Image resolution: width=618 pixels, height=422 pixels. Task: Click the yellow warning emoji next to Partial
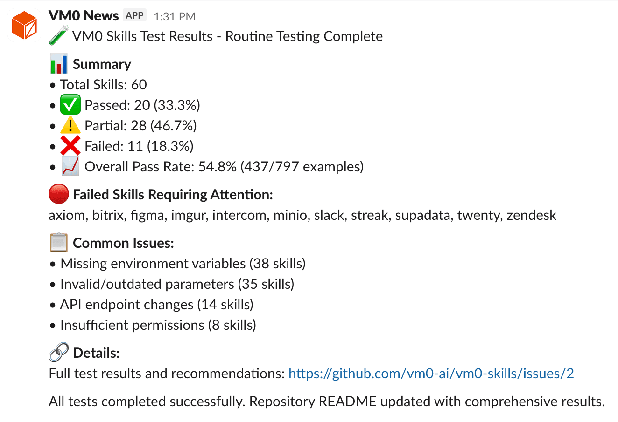click(x=70, y=125)
